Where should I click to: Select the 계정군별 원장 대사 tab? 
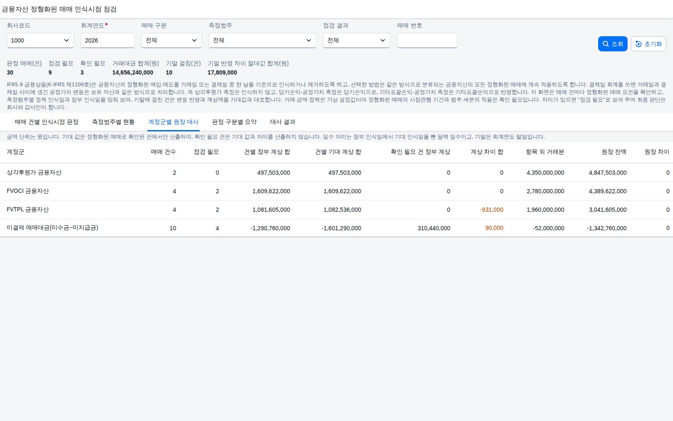pos(173,122)
